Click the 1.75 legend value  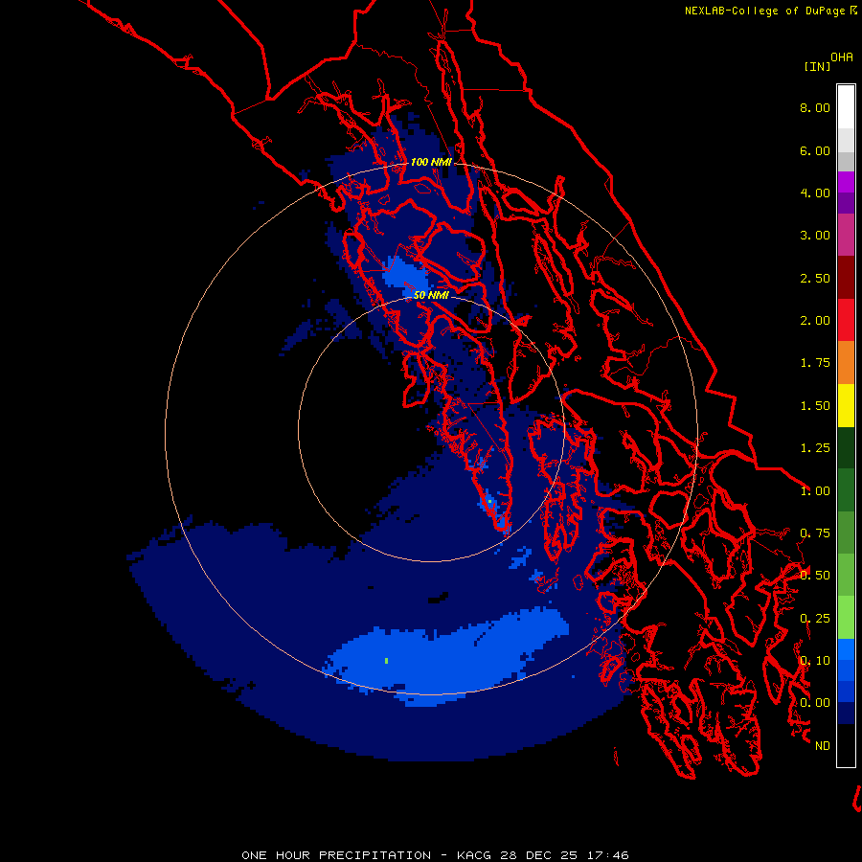click(815, 363)
